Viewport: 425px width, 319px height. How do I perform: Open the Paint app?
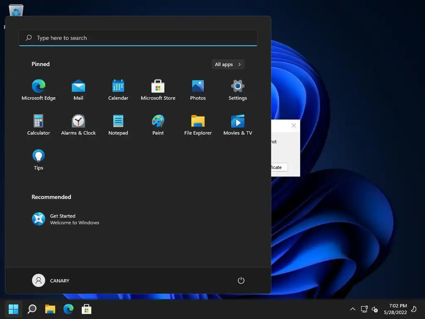158,125
